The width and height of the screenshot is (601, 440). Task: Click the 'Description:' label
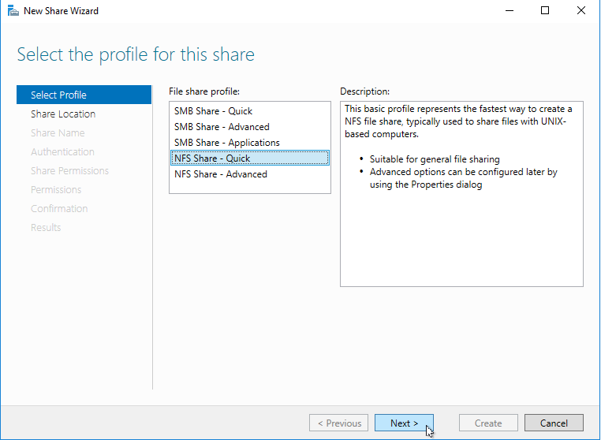click(x=364, y=91)
